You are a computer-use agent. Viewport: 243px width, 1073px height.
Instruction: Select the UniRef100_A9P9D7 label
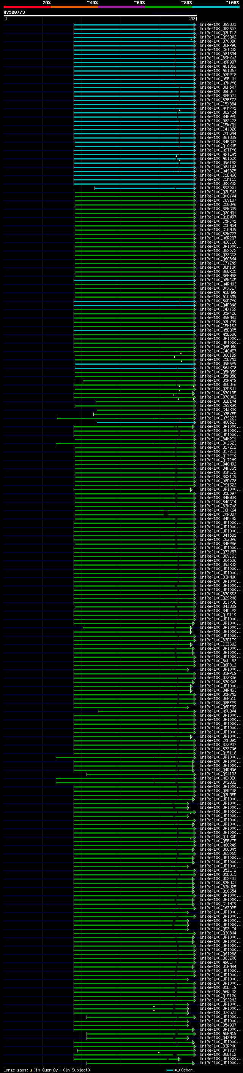[218, 62]
